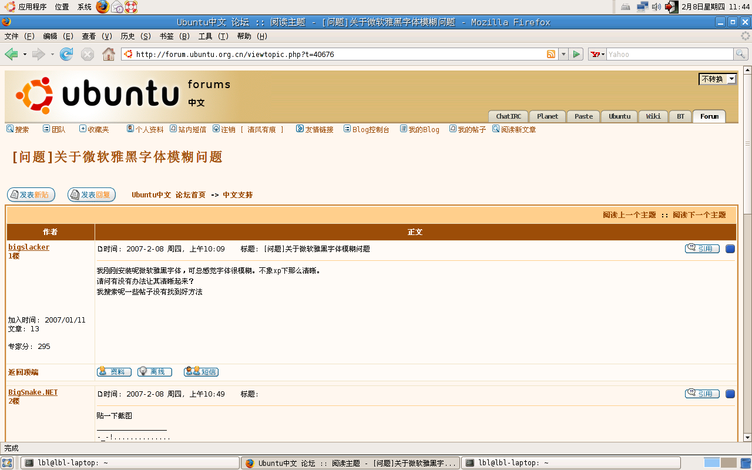
Task: Click the 离线 offline status button
Action: click(155, 371)
